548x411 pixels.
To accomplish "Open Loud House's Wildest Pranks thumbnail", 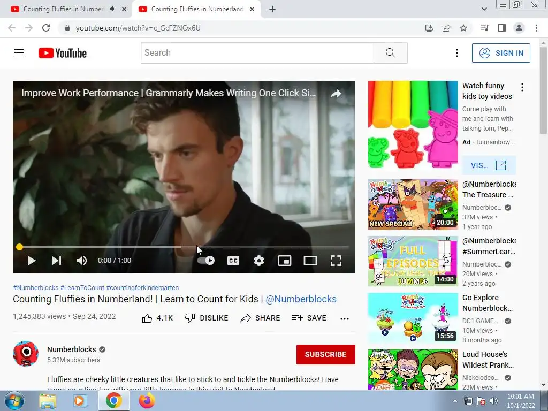I will (413, 369).
